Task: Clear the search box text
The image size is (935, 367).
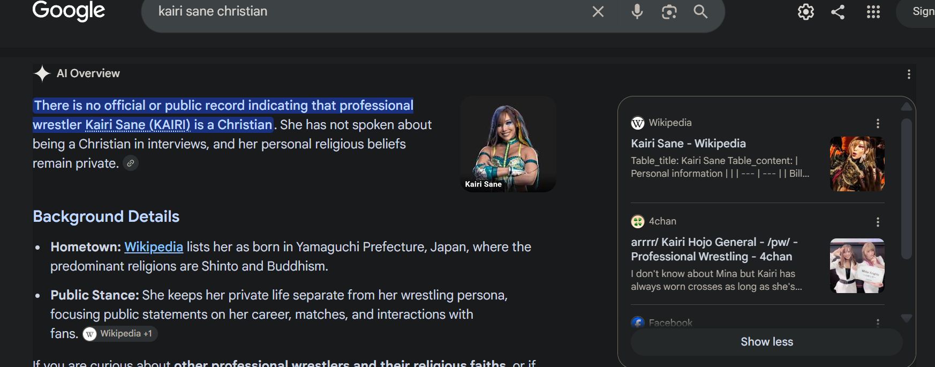Action: (598, 12)
